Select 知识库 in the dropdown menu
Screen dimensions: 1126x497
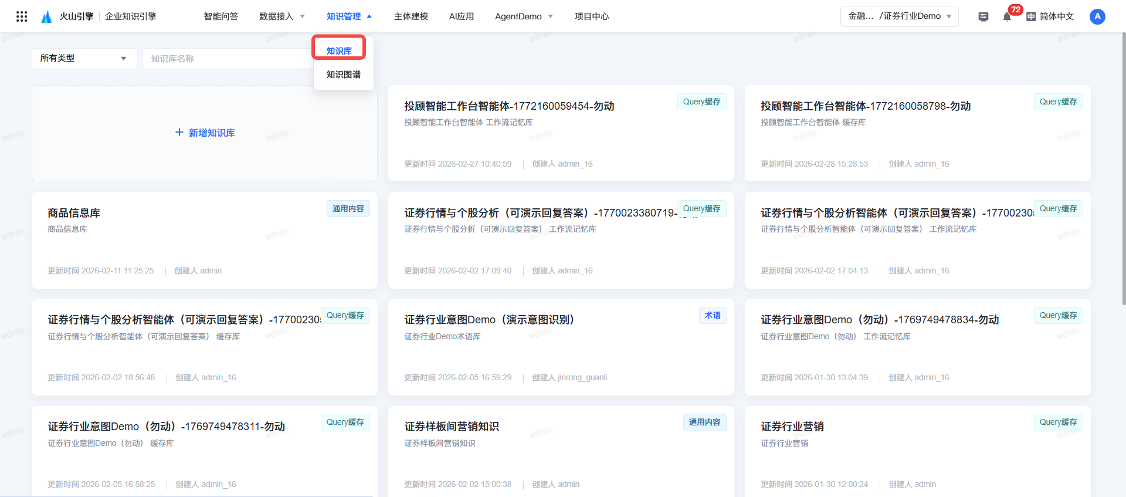(x=339, y=51)
